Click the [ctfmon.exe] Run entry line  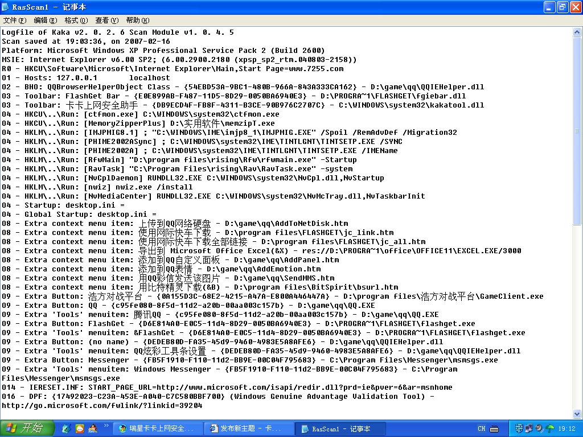141,114
